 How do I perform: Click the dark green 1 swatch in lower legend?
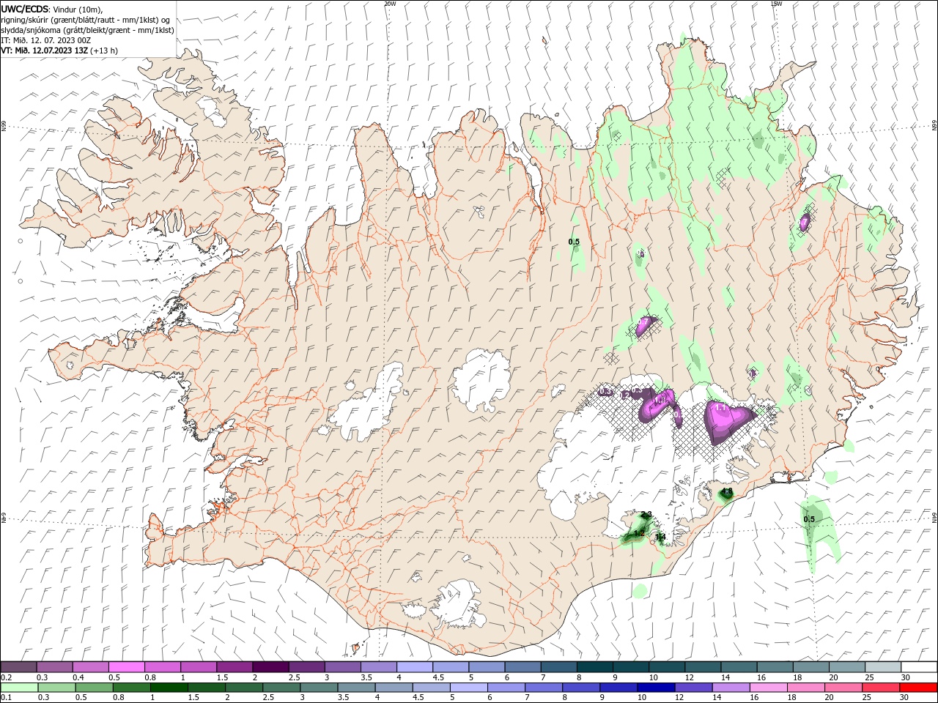168,688
